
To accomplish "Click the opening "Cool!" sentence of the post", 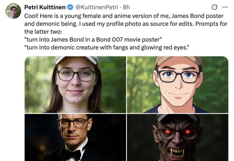I will [x=124, y=16].
